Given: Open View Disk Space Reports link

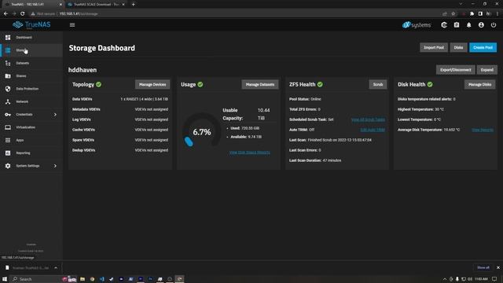Looking at the screenshot, I should coord(250,153).
